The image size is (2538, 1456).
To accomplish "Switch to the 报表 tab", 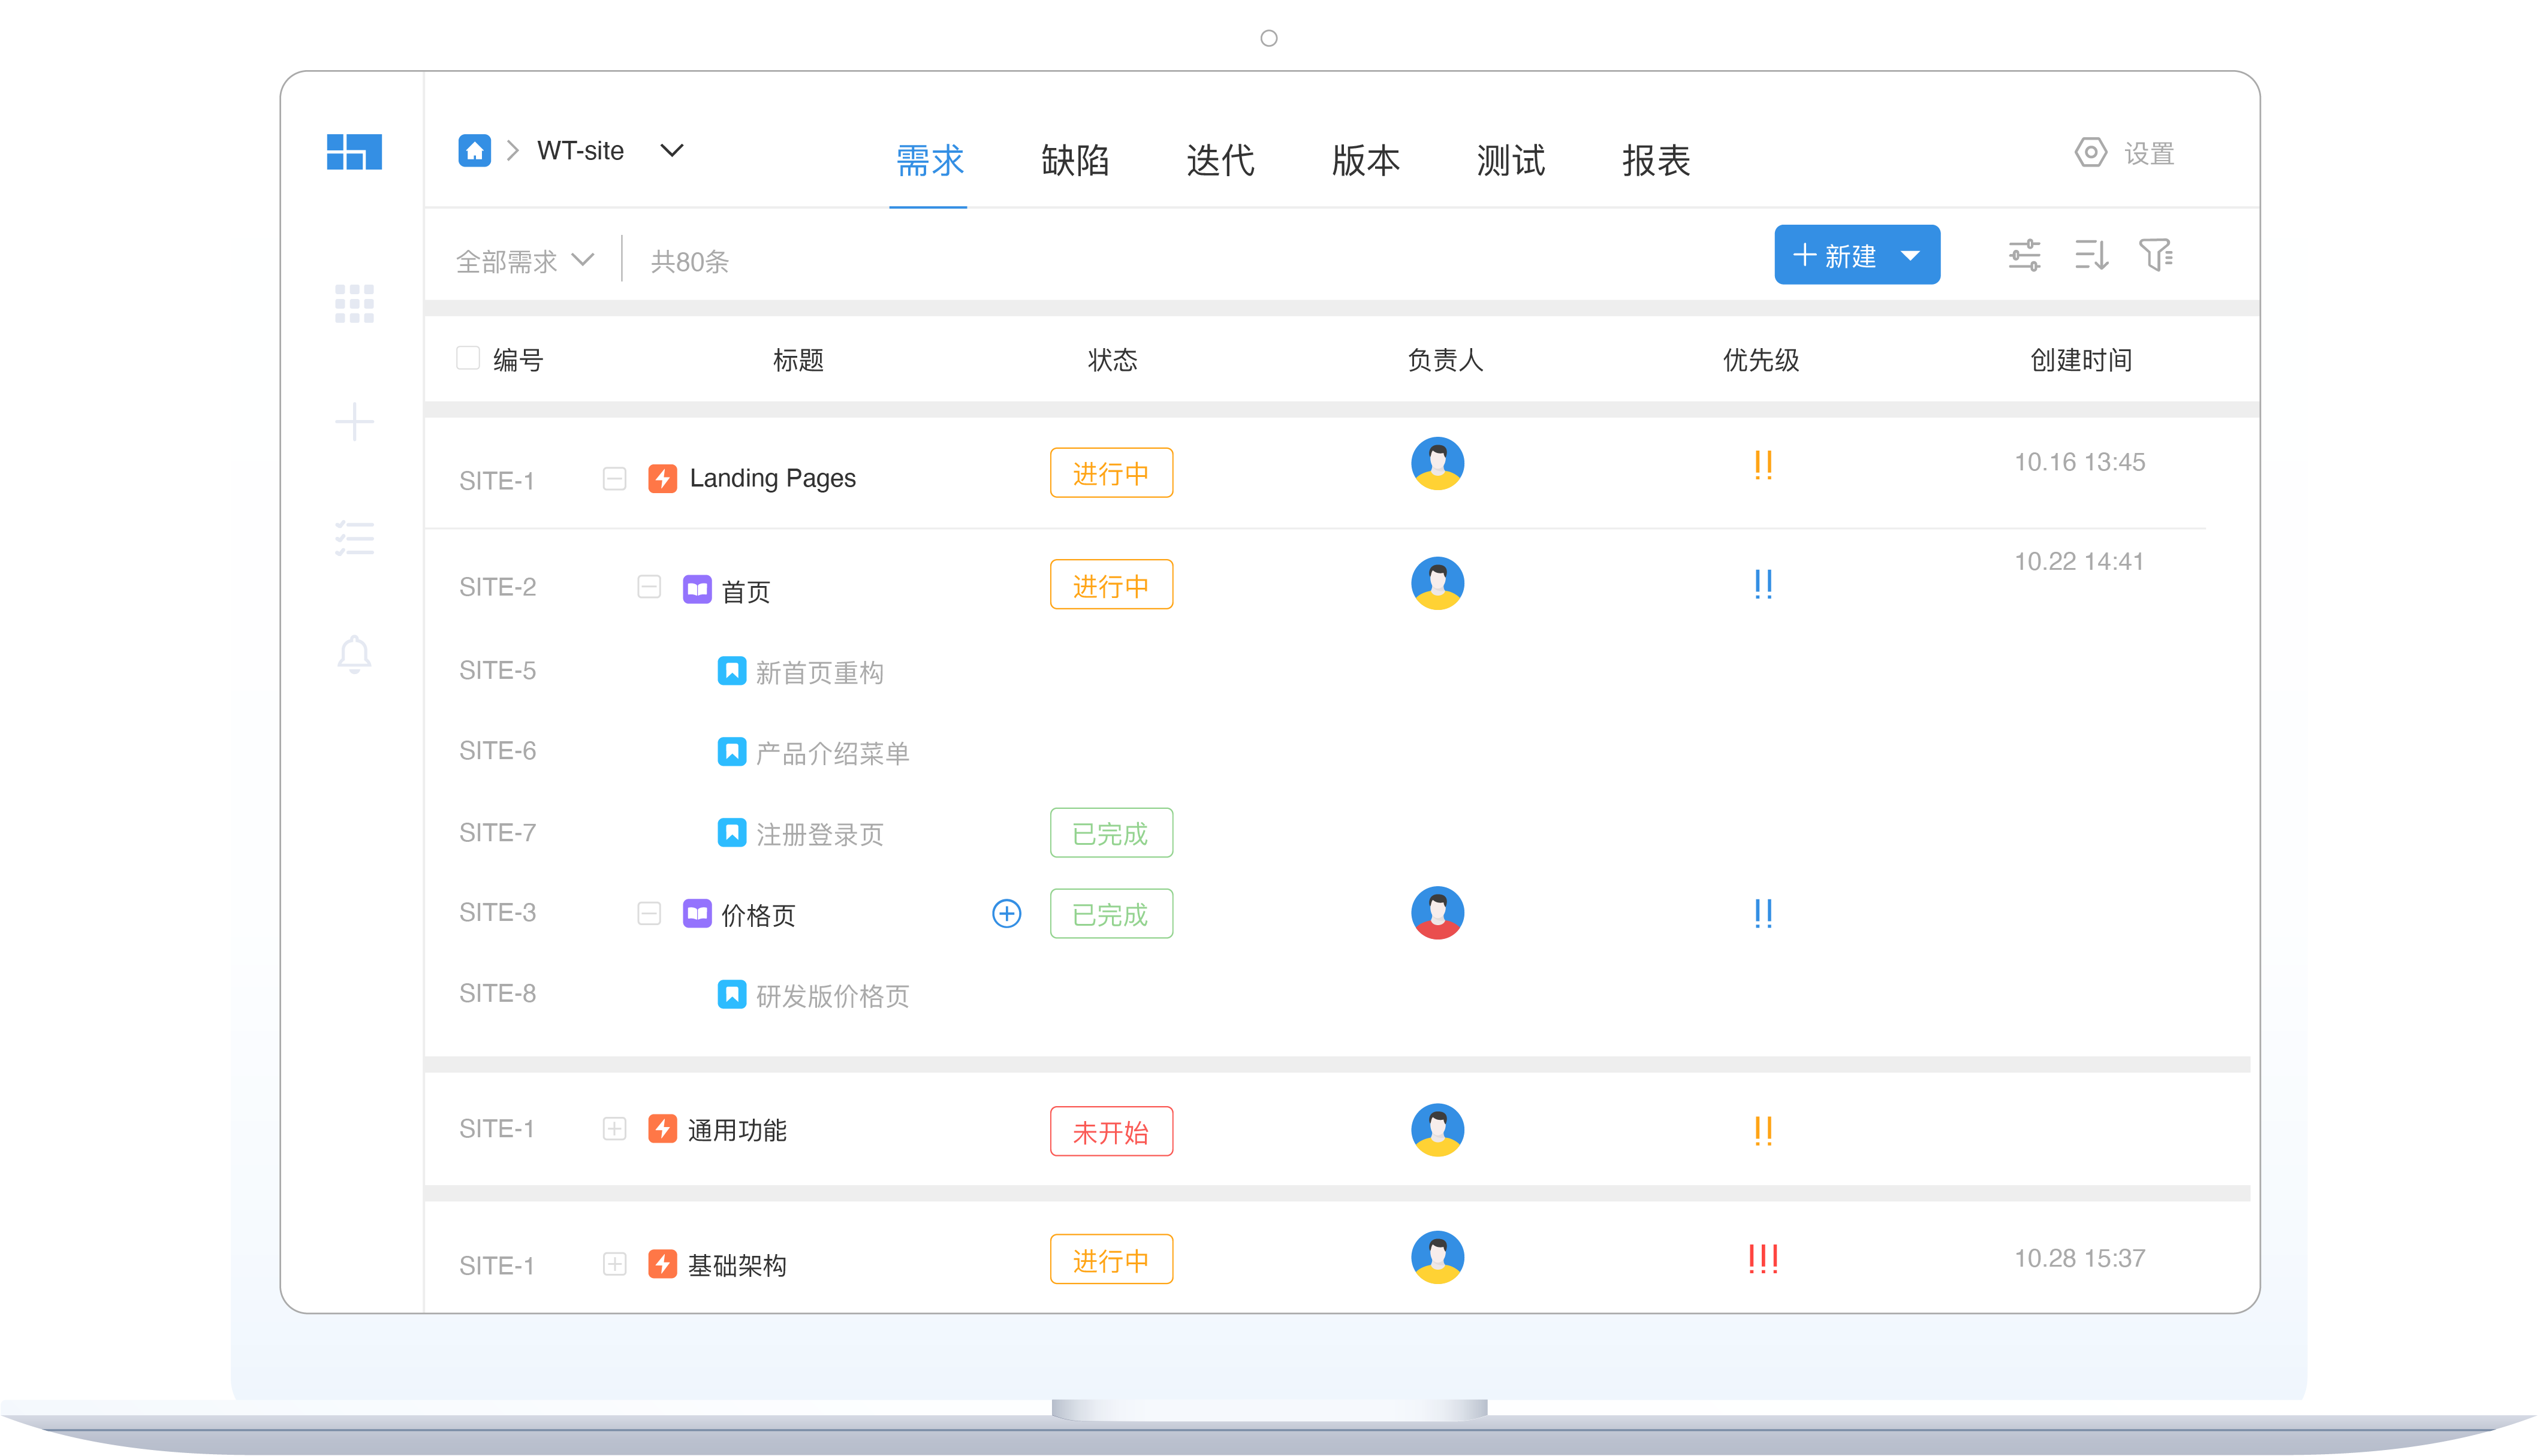I will (x=1656, y=160).
